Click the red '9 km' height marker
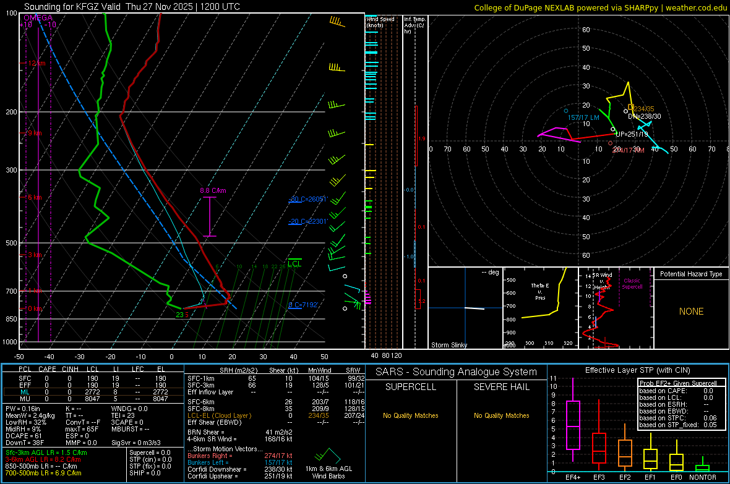This screenshot has width=730, height=484. (35, 133)
